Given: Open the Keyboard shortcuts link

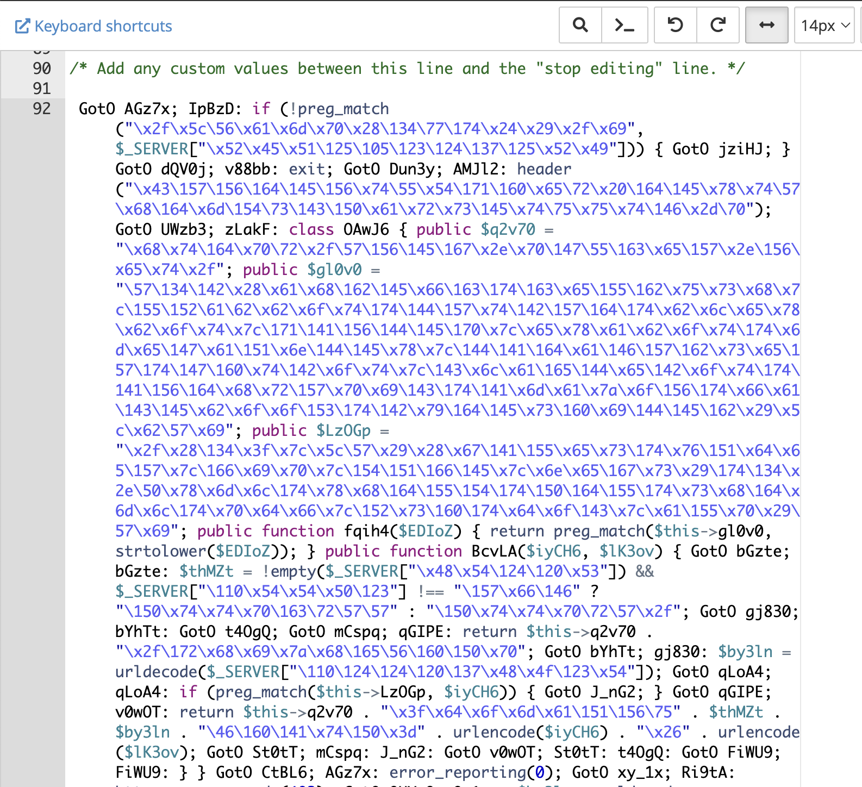Looking at the screenshot, I should click(93, 26).
